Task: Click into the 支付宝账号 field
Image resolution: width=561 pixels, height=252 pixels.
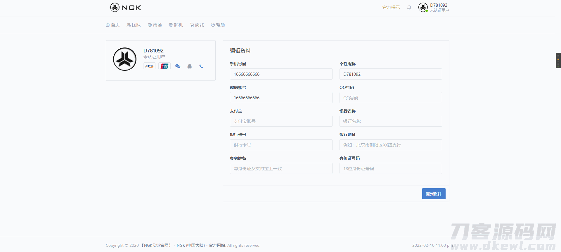Action: (281, 121)
